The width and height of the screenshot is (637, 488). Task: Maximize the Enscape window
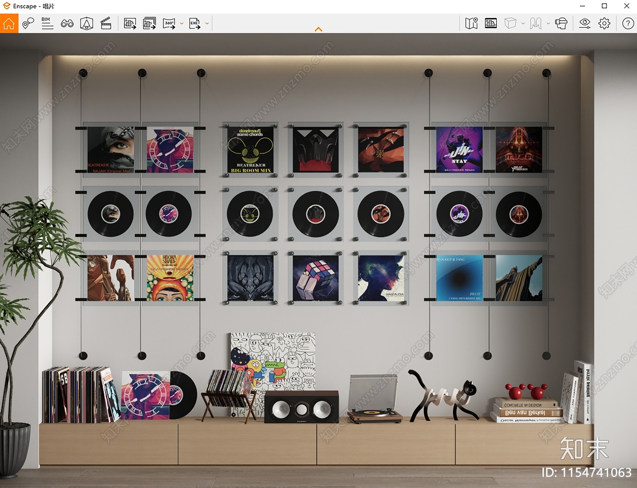click(604, 6)
